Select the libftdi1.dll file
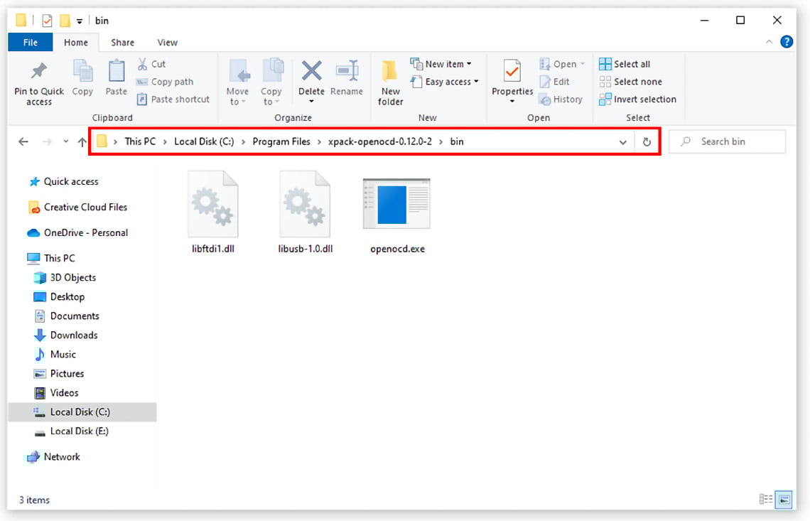 pyautogui.click(x=213, y=213)
